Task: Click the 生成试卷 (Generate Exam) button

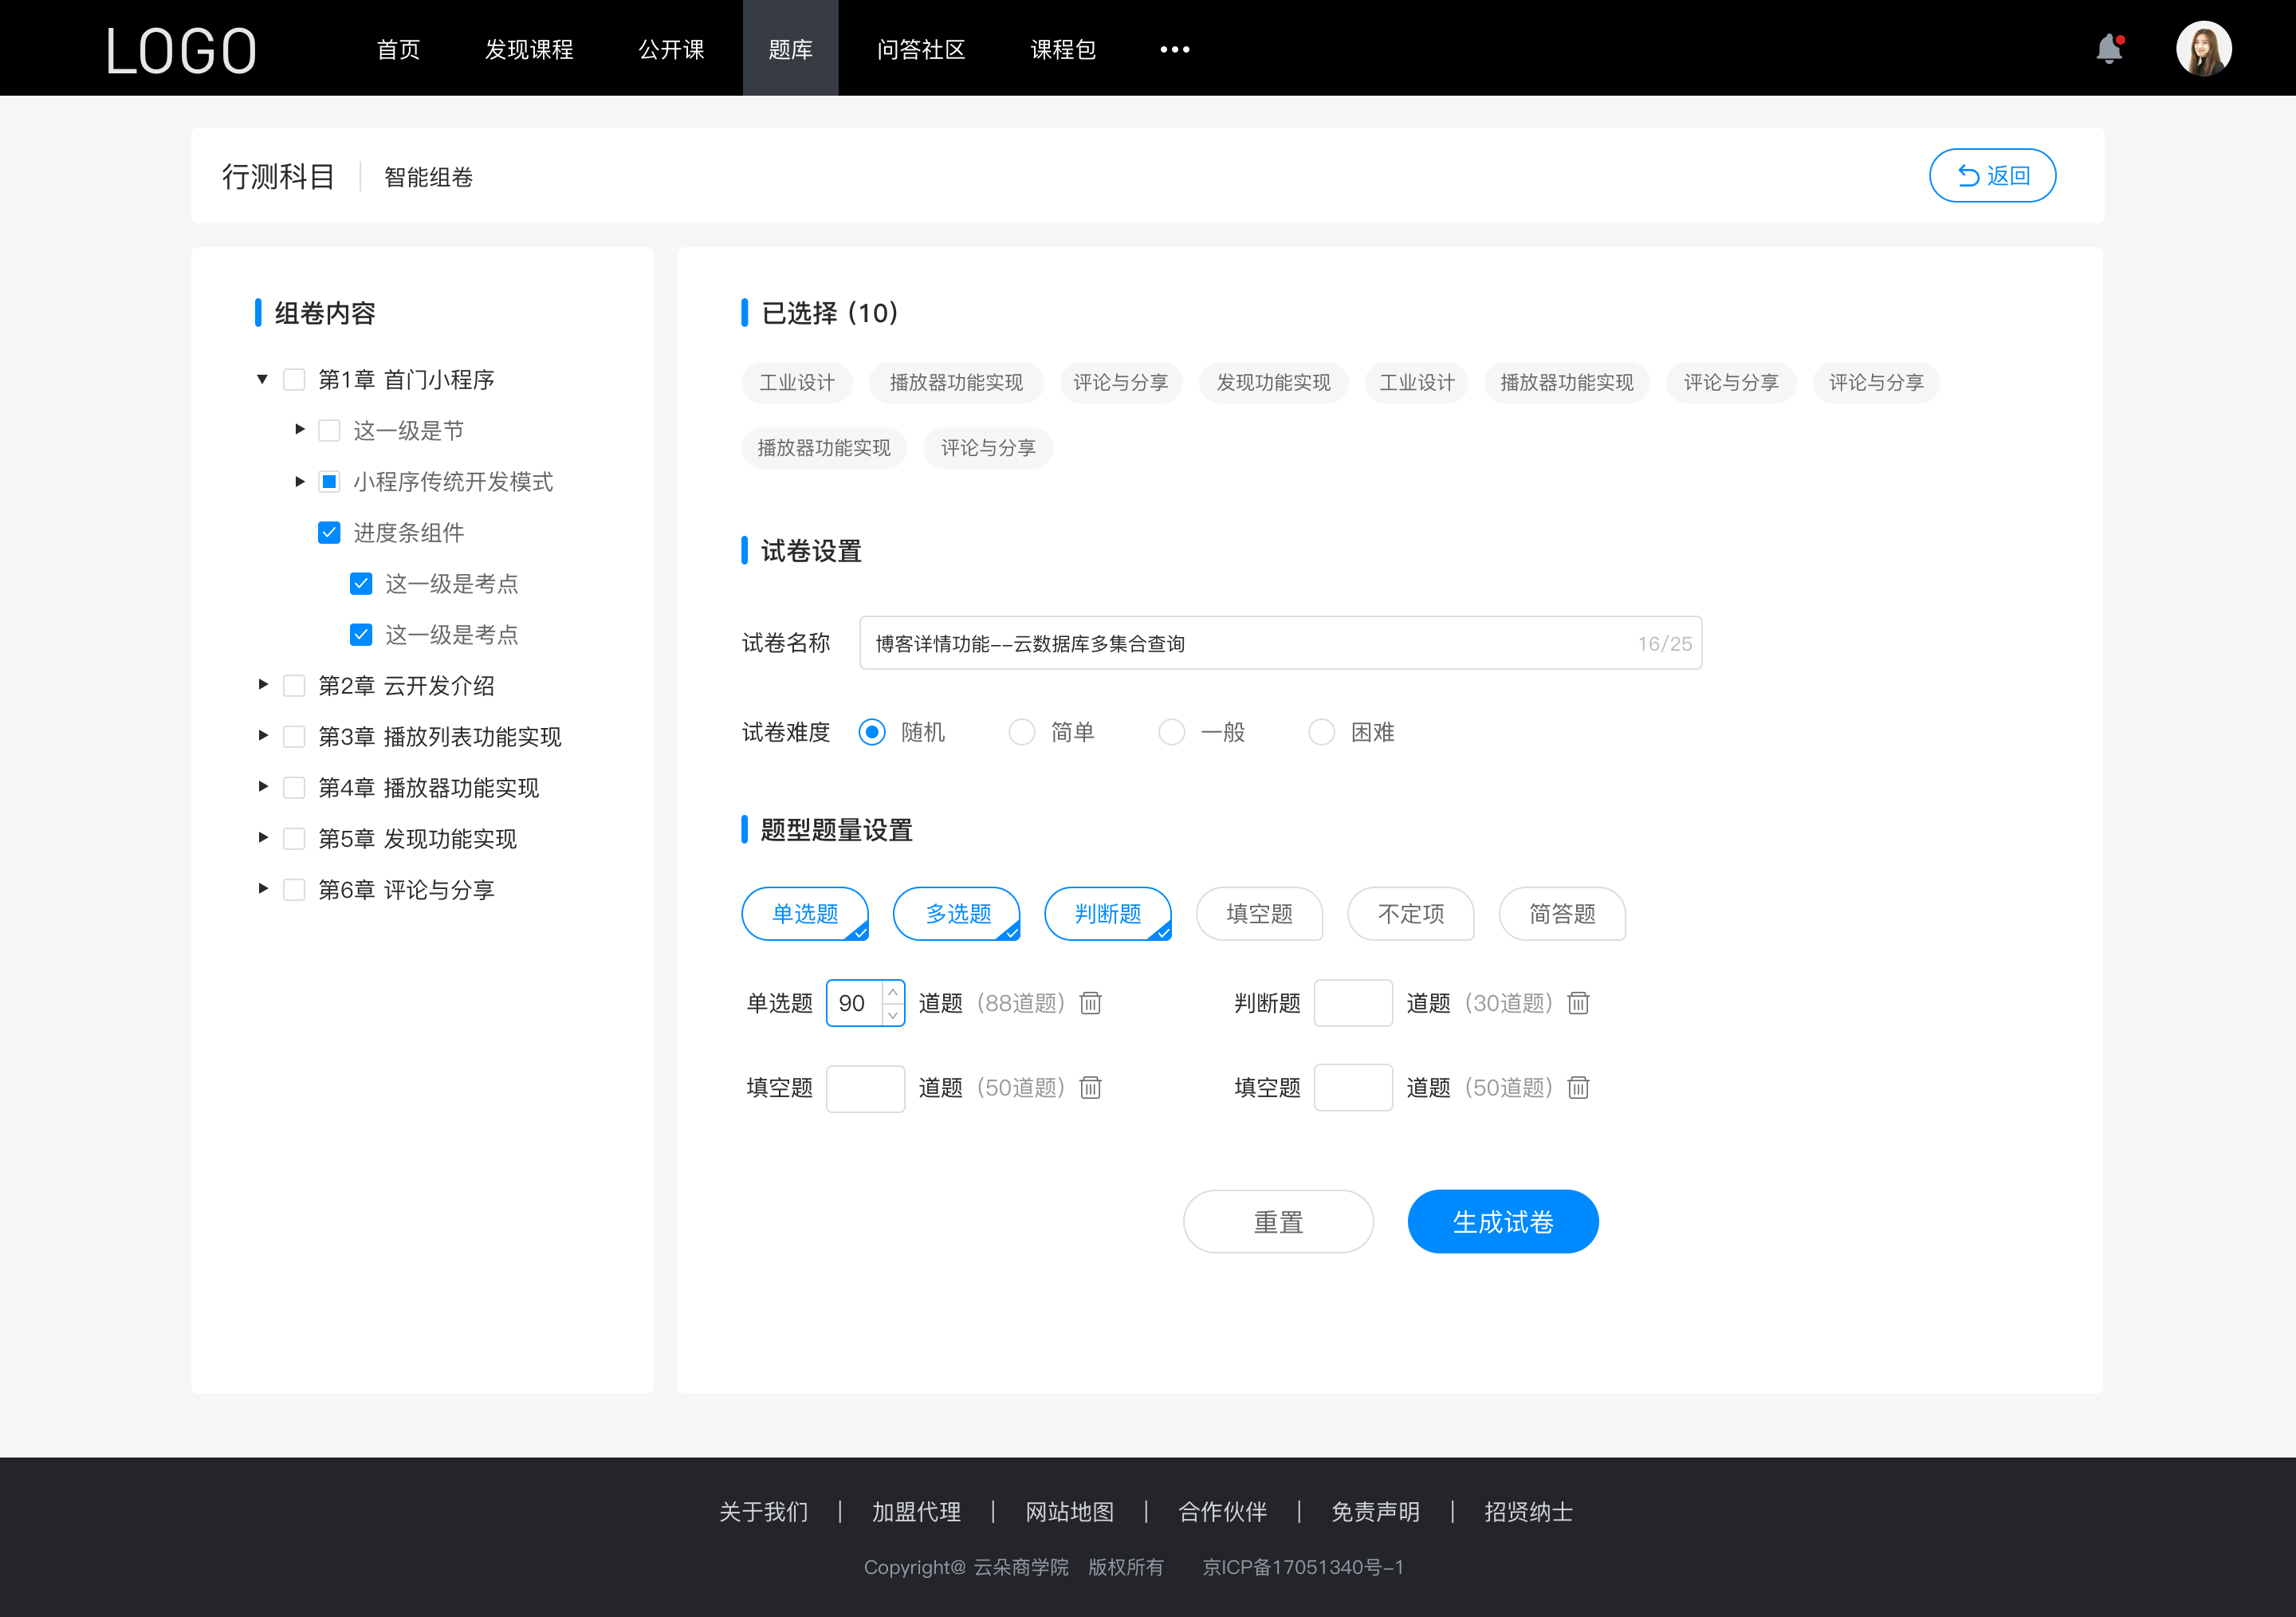Action: tap(1501, 1222)
